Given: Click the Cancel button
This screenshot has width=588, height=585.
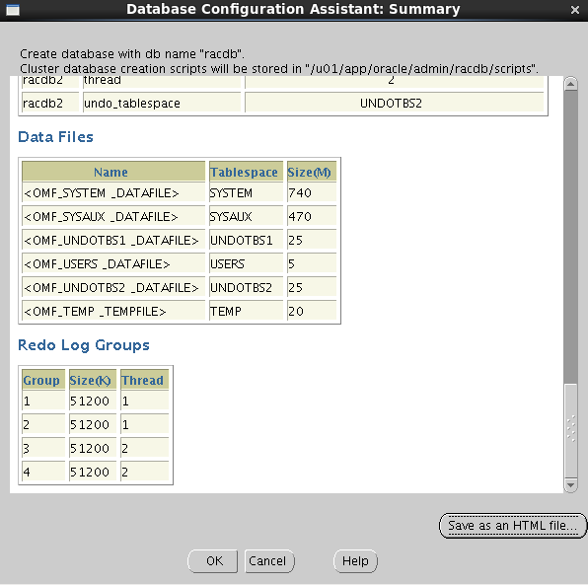Looking at the screenshot, I should 269,561.
